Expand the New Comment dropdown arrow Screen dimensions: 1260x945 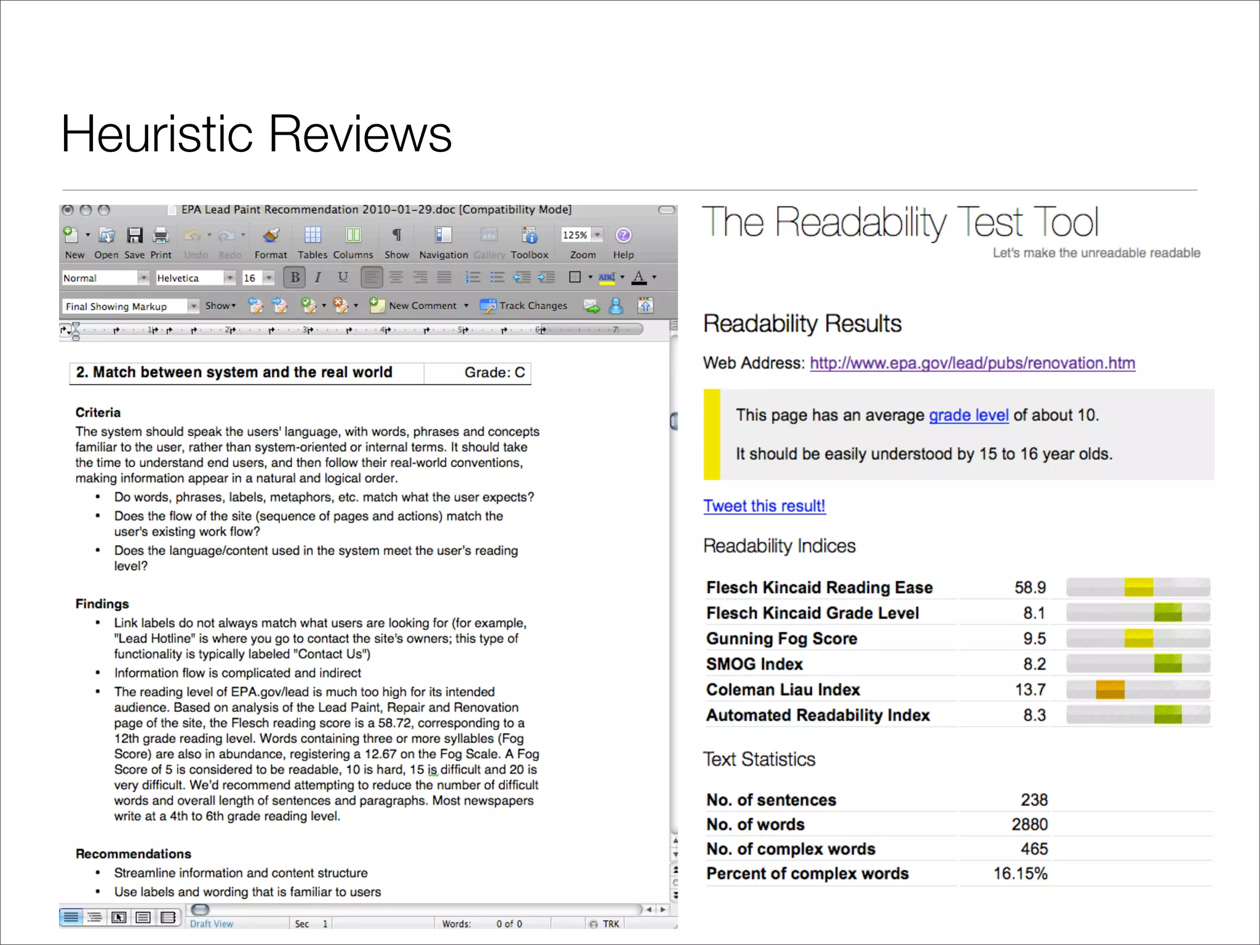click(x=466, y=306)
